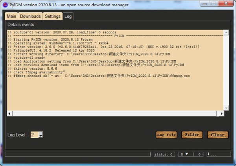Screen dimensions: 236x166
Task: Close the PyIDM window
Action: pos(226,4)
